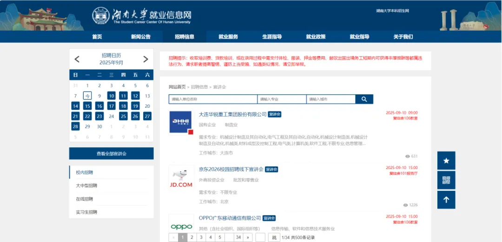Image resolution: width=502 pixels, height=242 pixels.
Task: Select today (今) in the calendar
Action: pos(87,96)
